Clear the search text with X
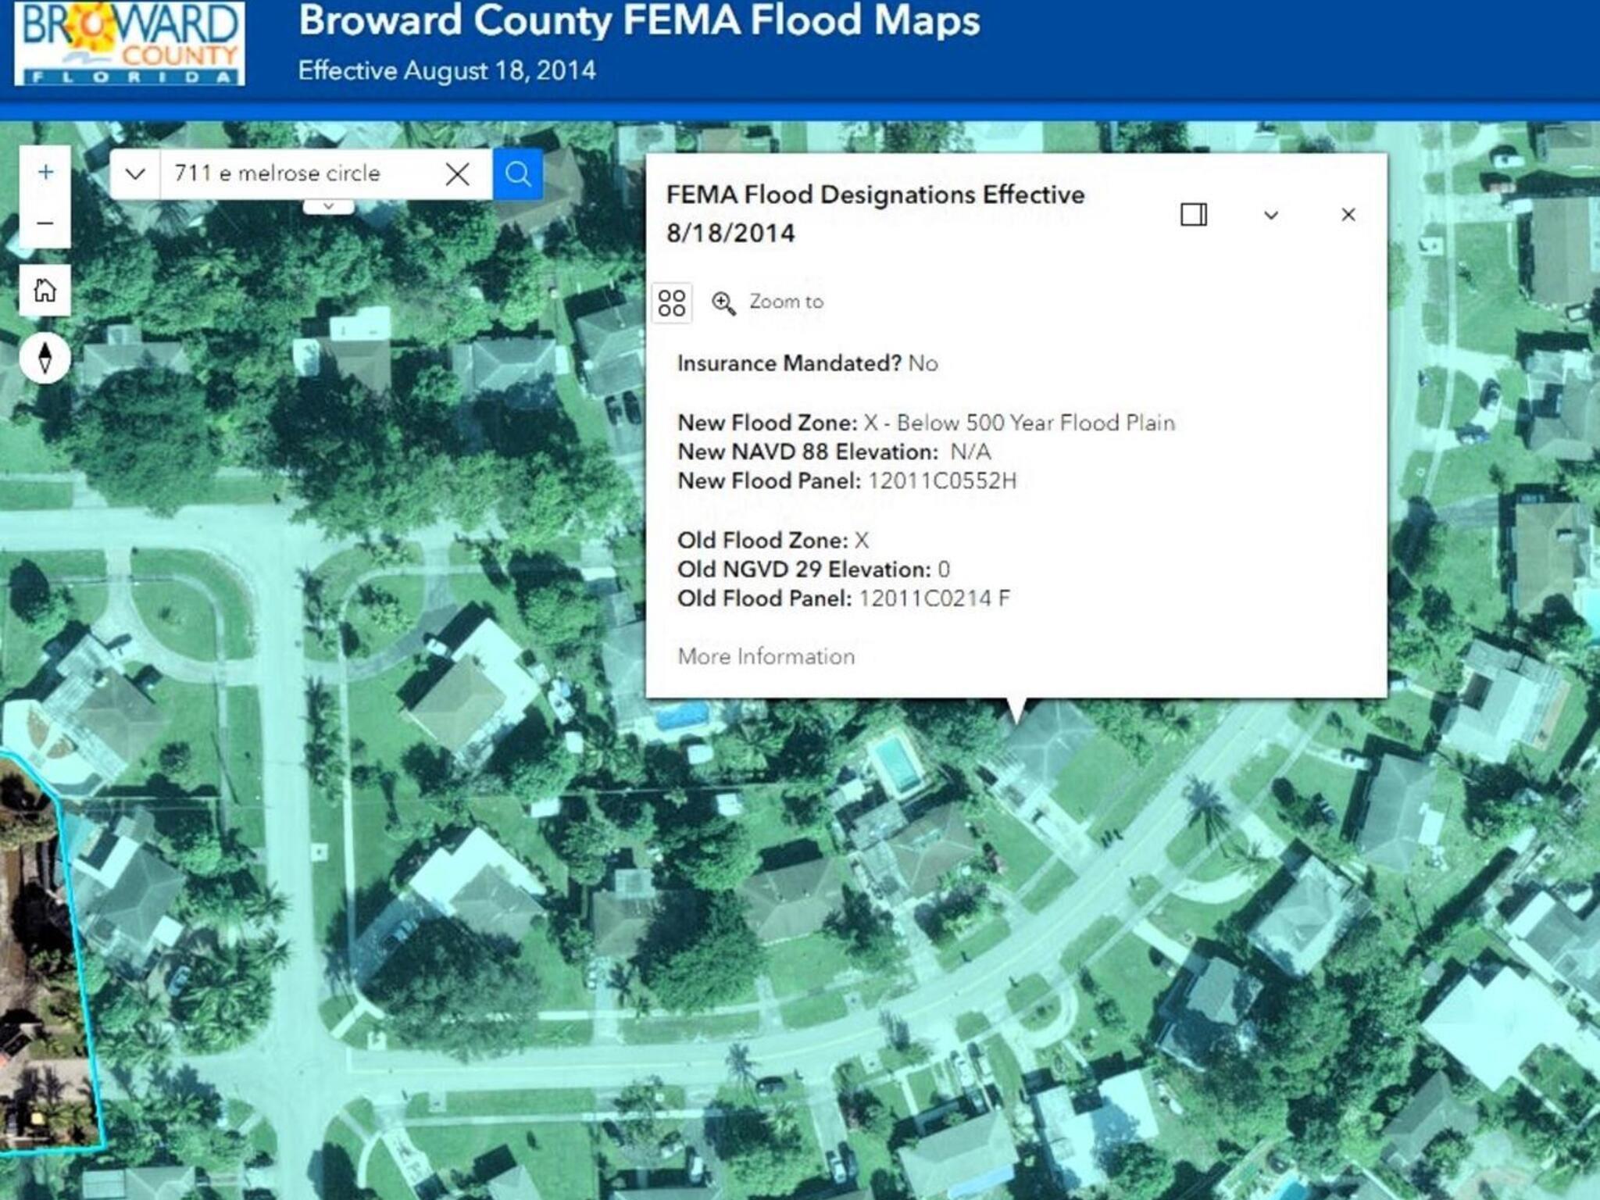Image resolution: width=1600 pixels, height=1200 pixels. 457,173
